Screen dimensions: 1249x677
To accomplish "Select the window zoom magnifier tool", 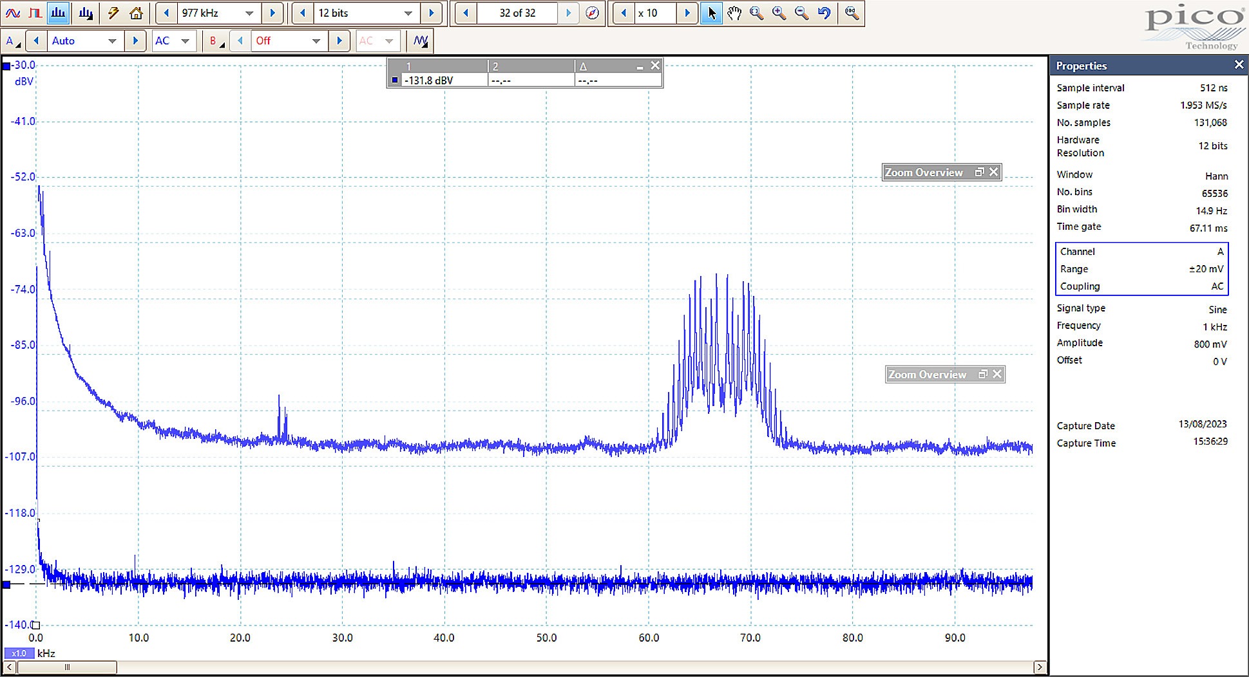I will pos(757,13).
